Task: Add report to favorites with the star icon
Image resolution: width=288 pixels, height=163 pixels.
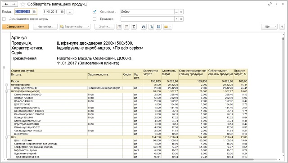Action: coord(23,4)
